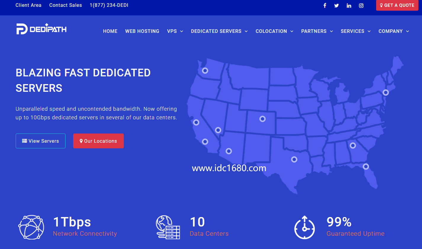Expand the Partners dropdown menu
This screenshot has height=249, width=422.
tap(317, 31)
